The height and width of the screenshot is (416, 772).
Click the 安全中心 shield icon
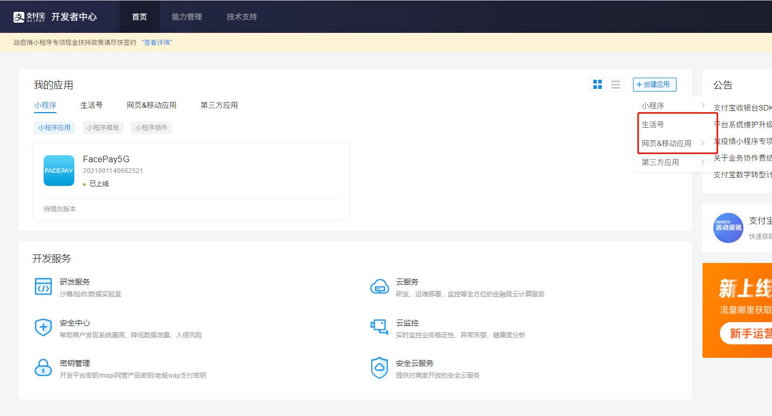click(x=43, y=327)
